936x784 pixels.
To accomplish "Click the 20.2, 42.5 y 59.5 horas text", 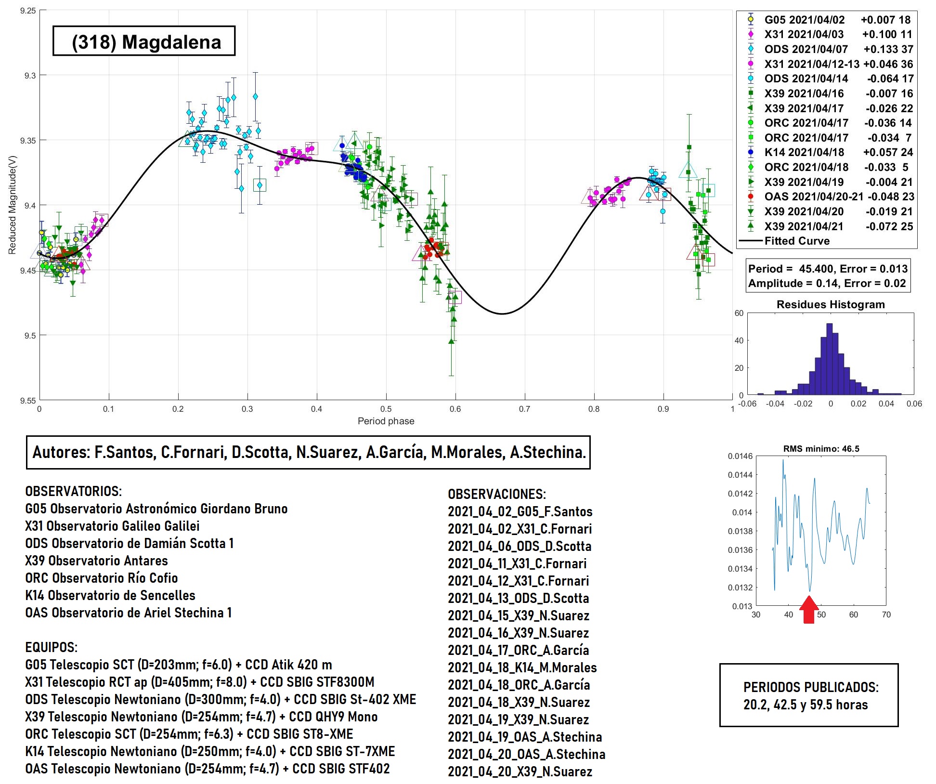I will tap(806, 705).
